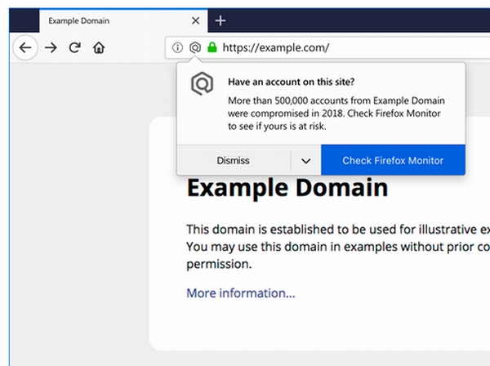The width and height of the screenshot is (490, 366).
Task: Open a new tab with the plus icon
Action: (x=220, y=20)
